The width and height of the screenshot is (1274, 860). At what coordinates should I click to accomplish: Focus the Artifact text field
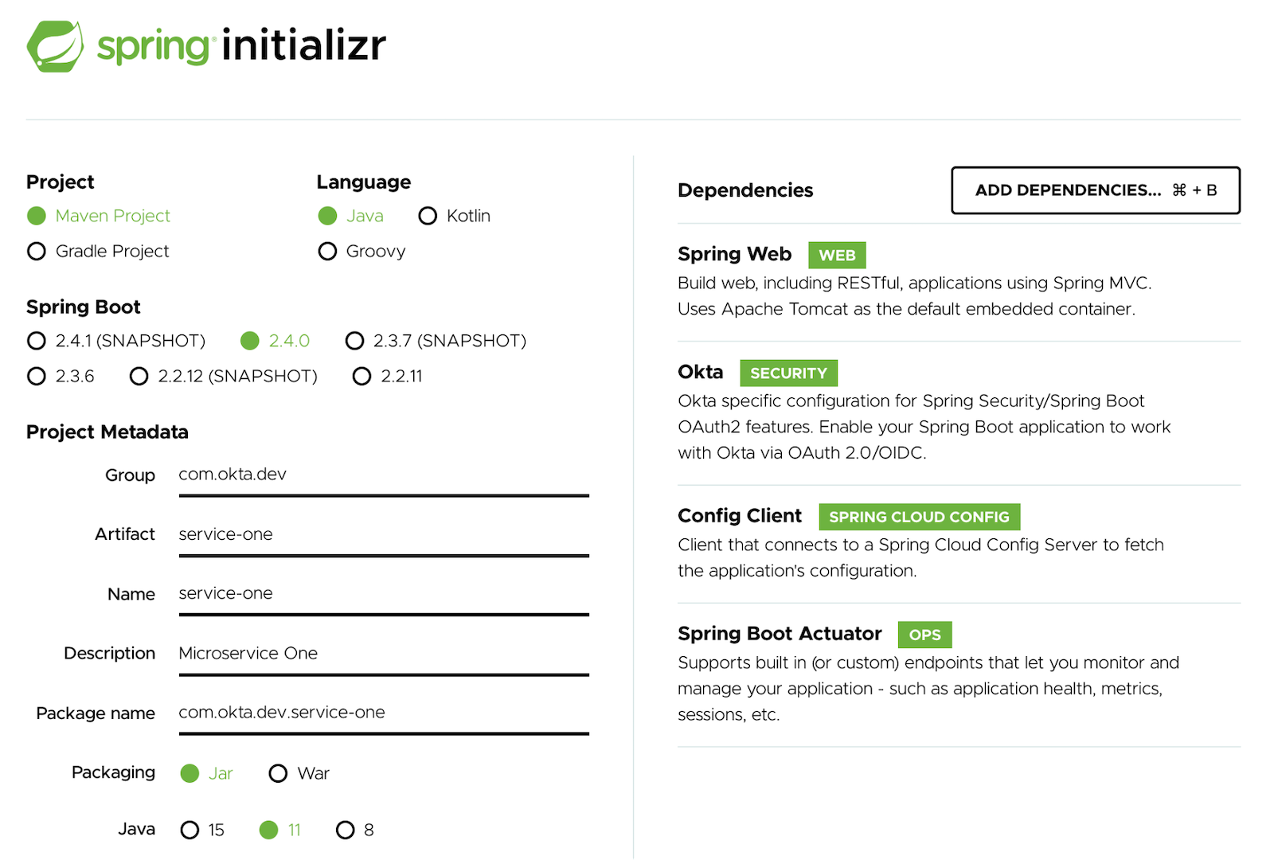383,535
